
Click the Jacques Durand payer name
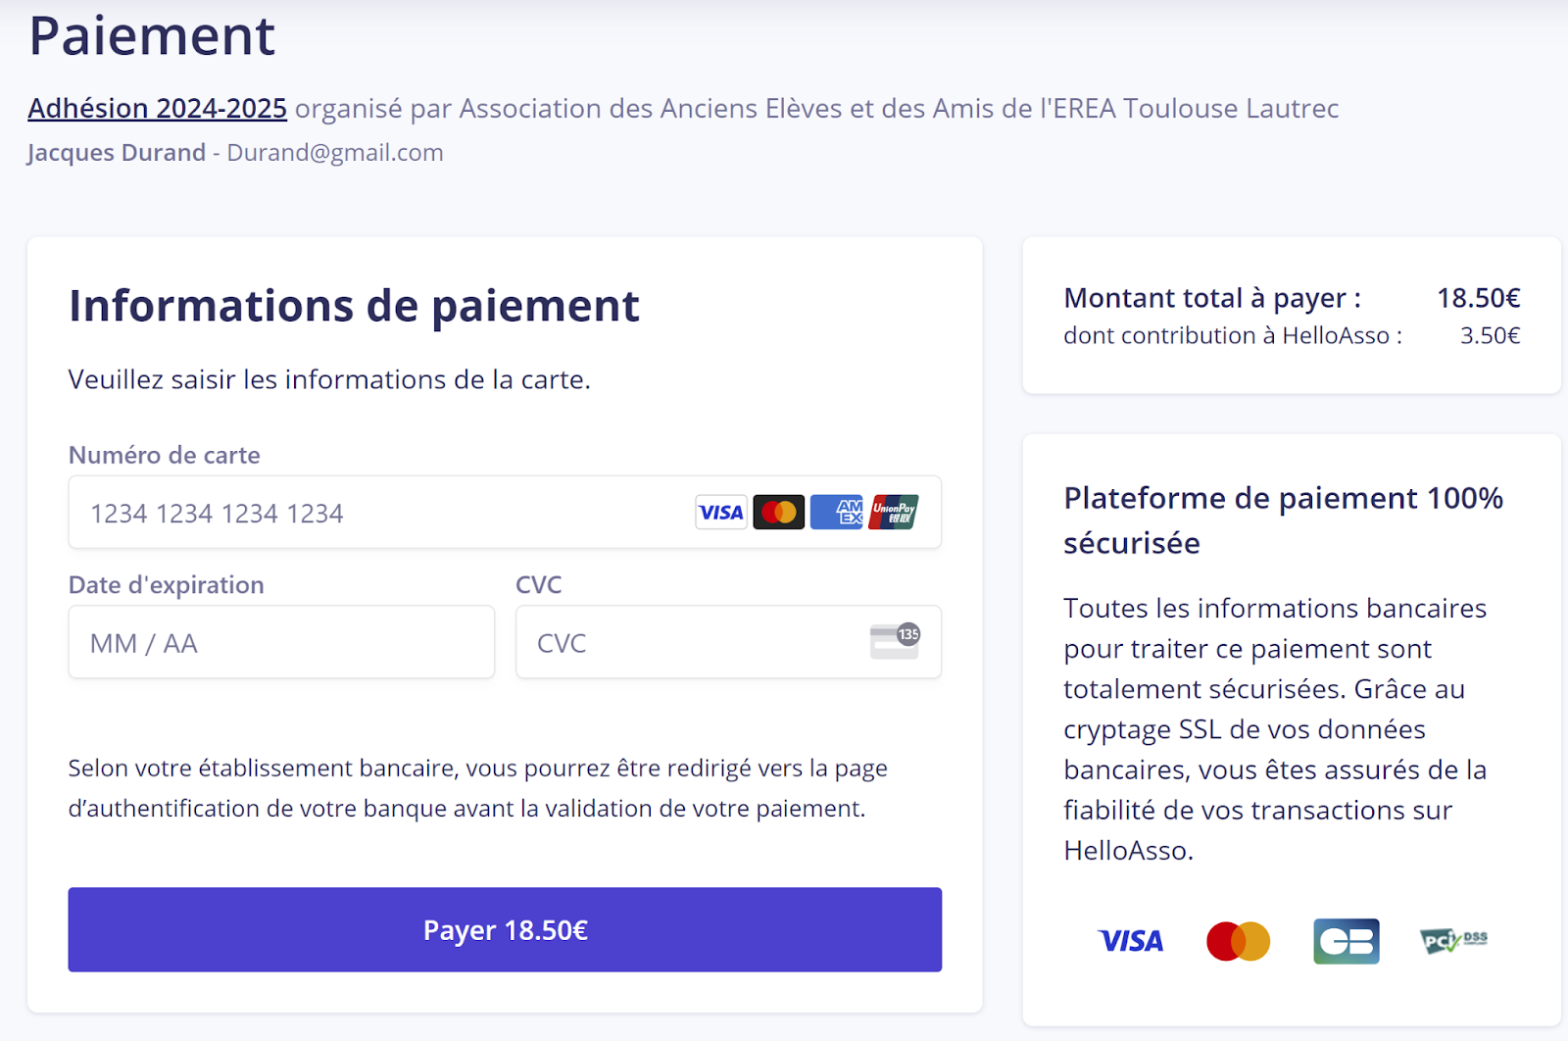pyautogui.click(x=117, y=153)
